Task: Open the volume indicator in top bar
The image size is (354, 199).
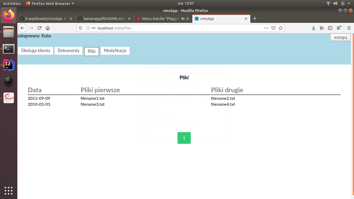Action: coord(335,3)
